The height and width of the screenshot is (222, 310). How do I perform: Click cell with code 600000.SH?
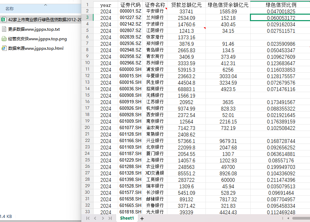130,70
